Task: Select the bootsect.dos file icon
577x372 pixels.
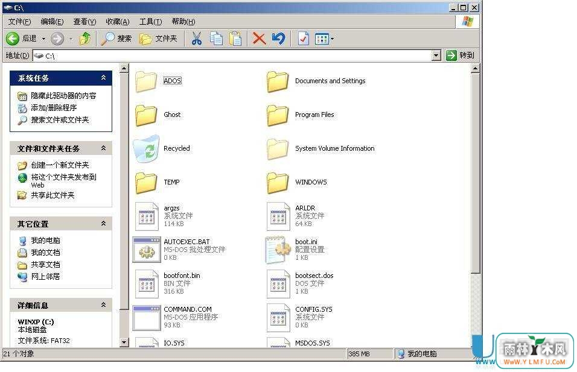Action: tap(278, 284)
